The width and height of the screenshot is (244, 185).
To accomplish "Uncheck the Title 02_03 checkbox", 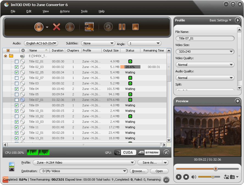I will pos(16,67).
